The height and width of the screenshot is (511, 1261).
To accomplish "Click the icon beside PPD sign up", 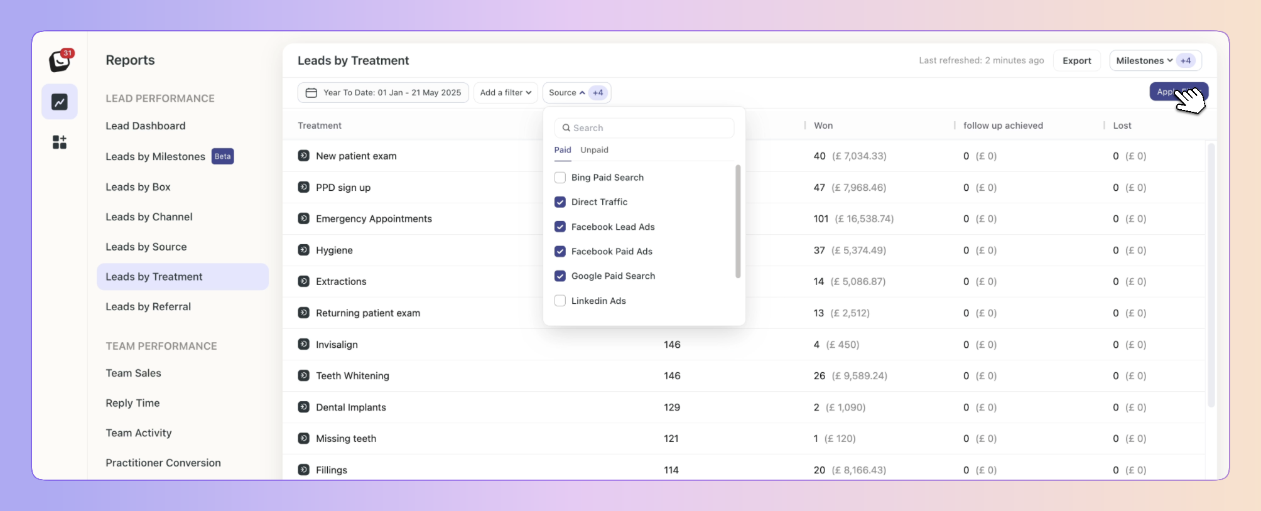I will click(304, 187).
